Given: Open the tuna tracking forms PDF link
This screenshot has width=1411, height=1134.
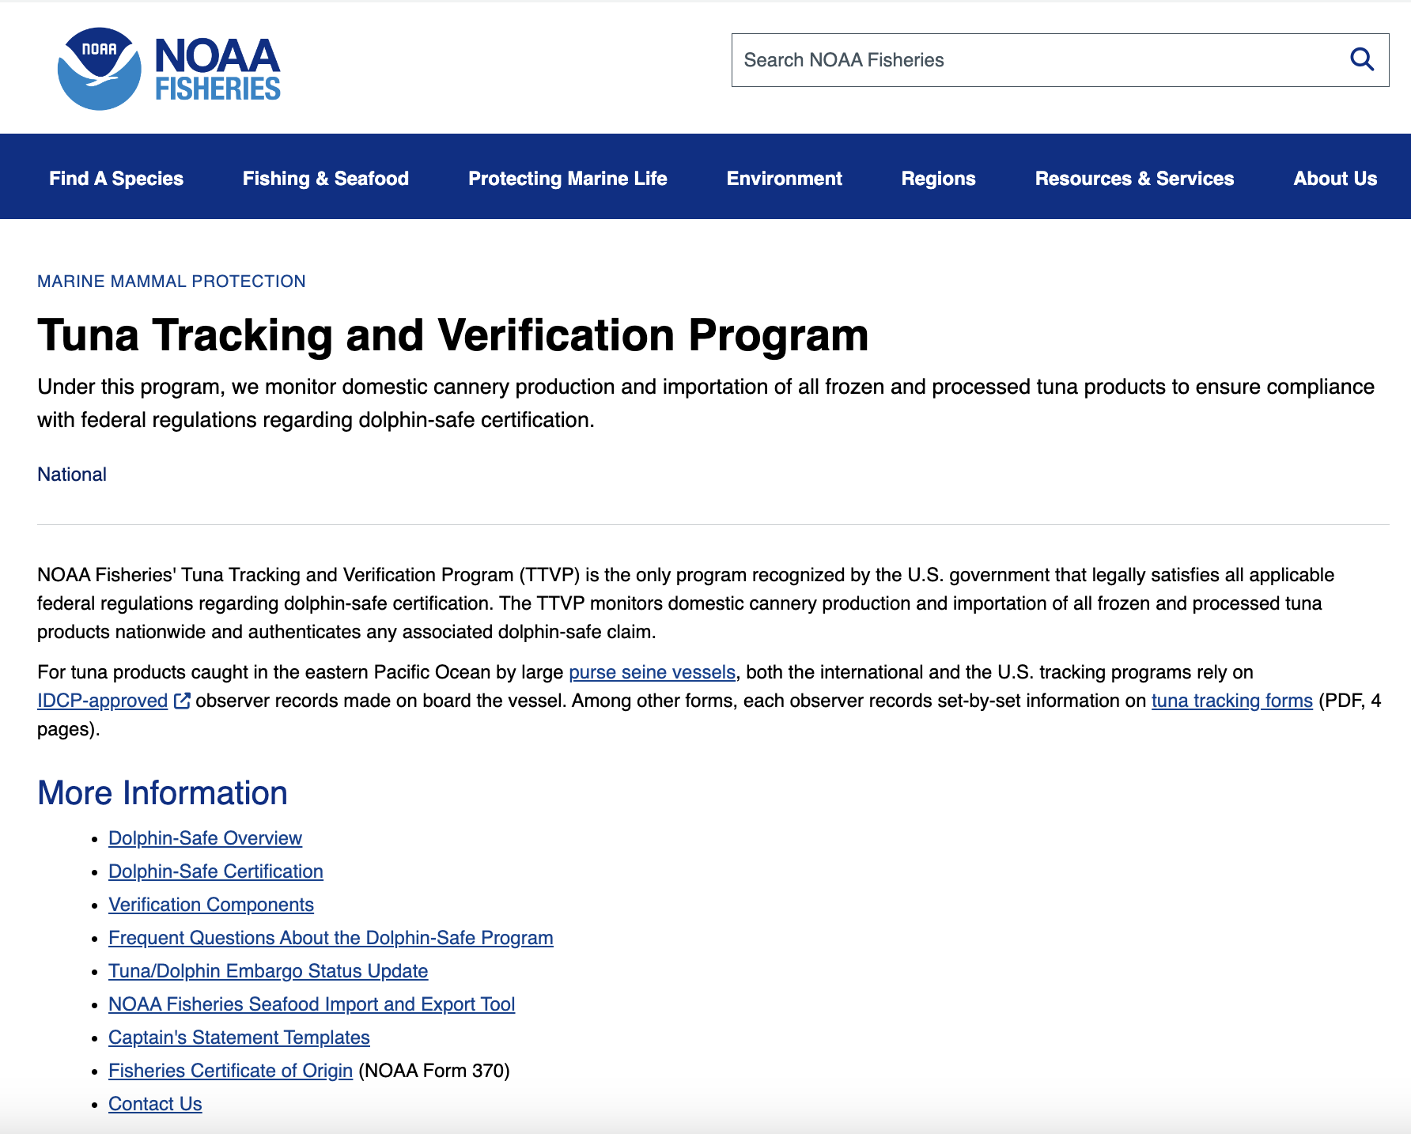Looking at the screenshot, I should click(x=1231, y=701).
